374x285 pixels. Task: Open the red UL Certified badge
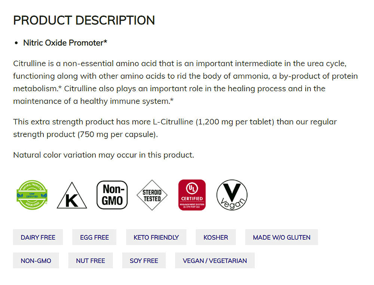pyautogui.click(x=192, y=195)
